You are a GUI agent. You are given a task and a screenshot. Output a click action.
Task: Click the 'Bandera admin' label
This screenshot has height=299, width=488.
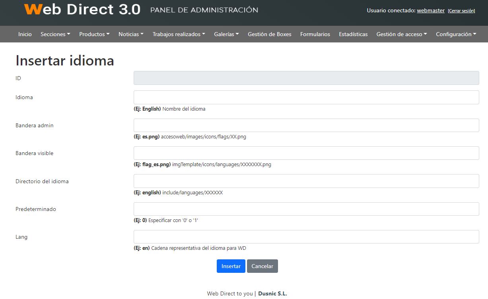coord(35,125)
